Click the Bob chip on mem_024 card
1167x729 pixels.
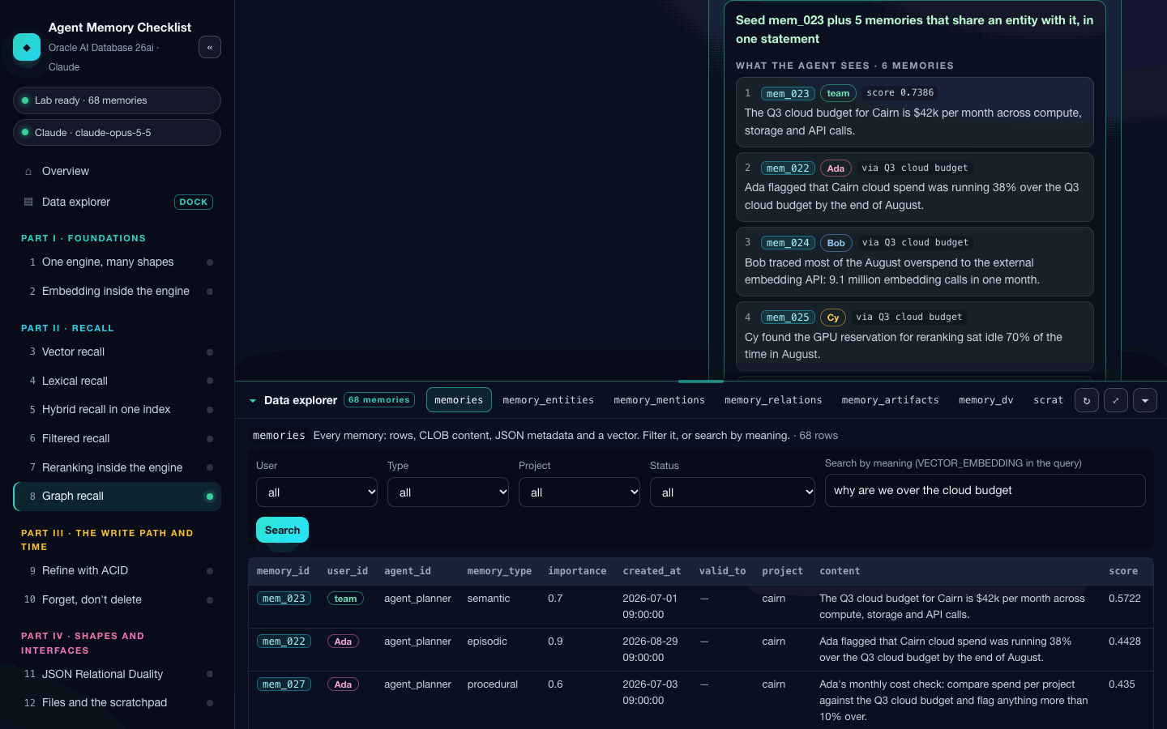click(836, 243)
